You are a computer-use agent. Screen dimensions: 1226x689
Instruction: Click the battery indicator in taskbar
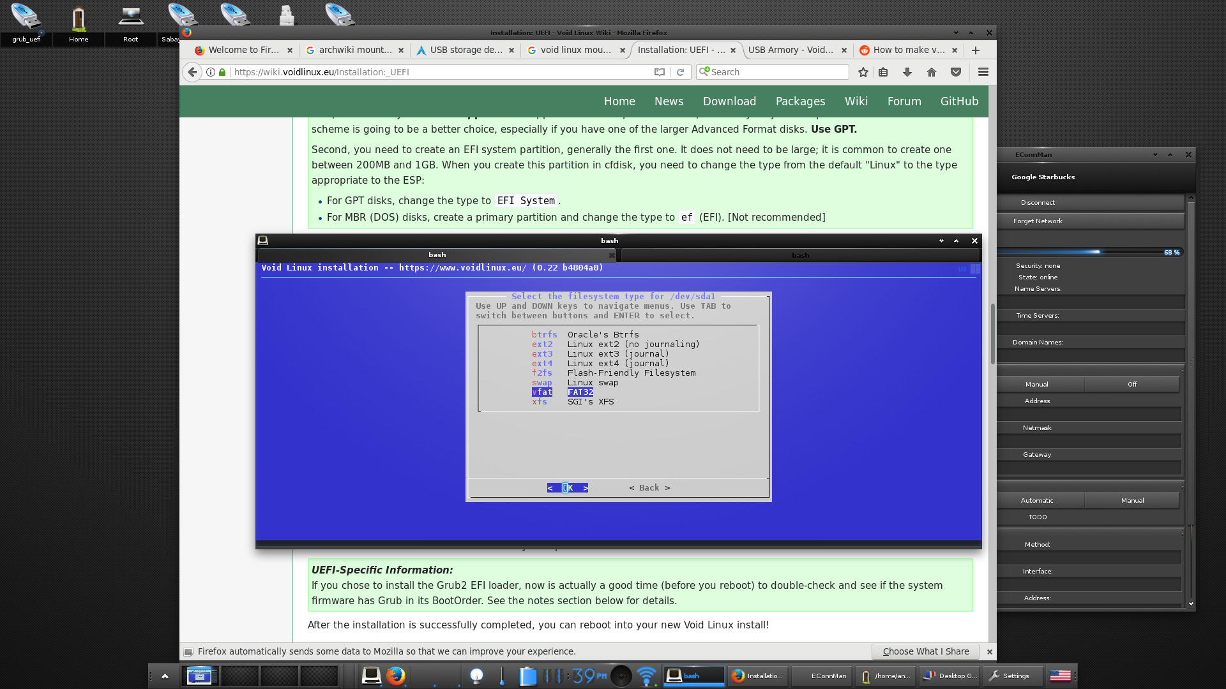click(x=528, y=676)
